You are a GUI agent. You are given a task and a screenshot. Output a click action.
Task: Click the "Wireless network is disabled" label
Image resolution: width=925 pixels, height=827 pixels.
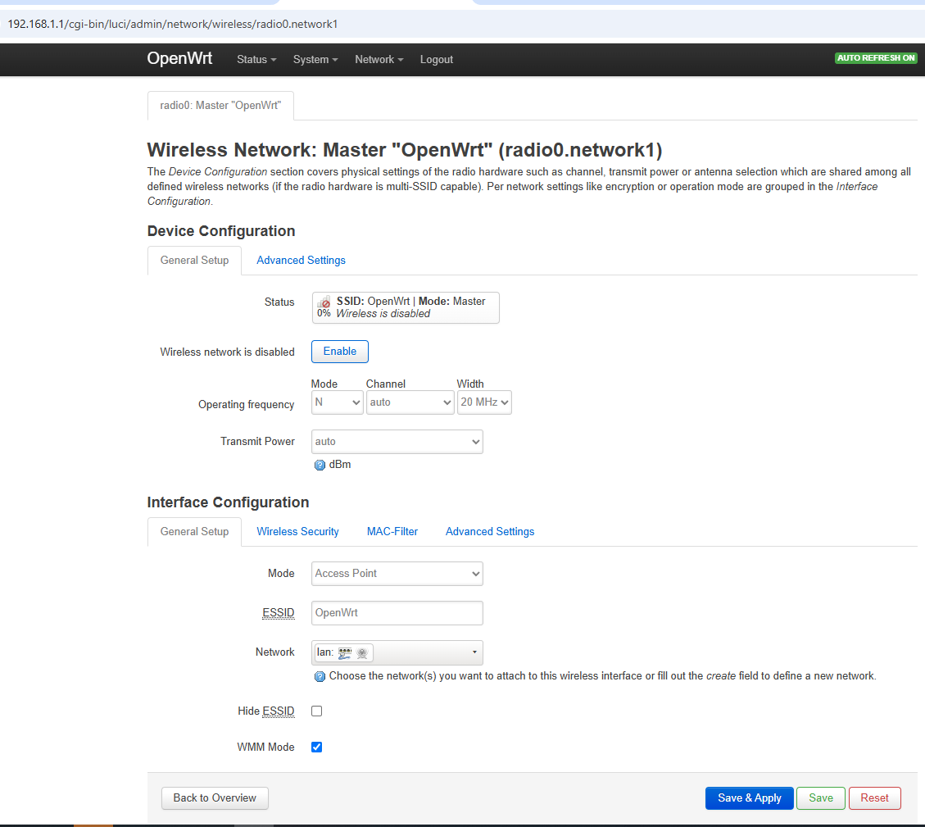tap(227, 352)
